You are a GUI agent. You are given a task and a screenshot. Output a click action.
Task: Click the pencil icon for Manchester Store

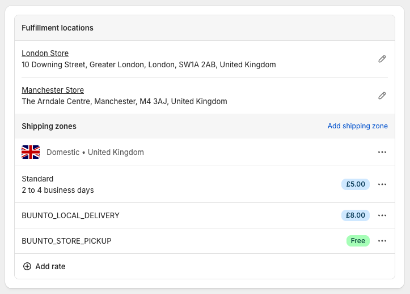click(x=382, y=96)
